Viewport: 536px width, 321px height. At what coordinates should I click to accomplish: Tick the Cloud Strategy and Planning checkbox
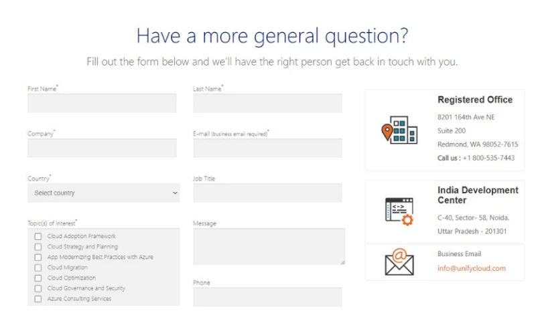pos(38,247)
